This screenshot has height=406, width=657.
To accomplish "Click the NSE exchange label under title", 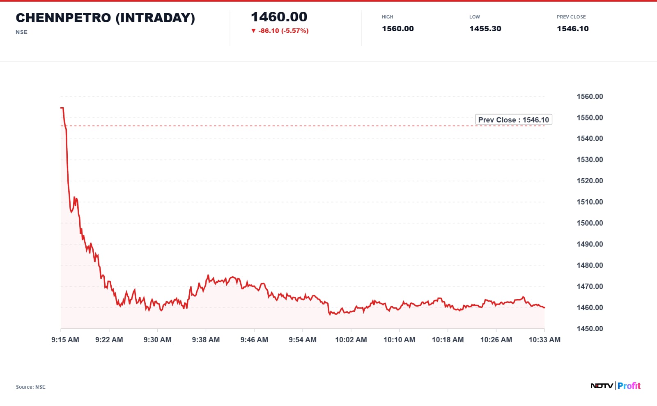I will point(21,32).
